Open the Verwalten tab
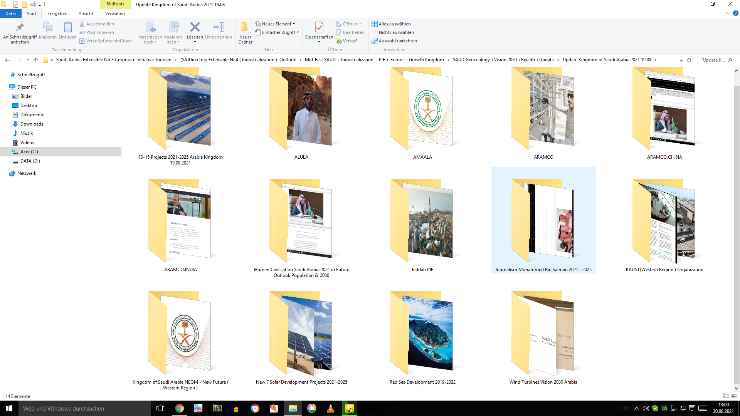Image resolution: width=740 pixels, height=416 pixels. 115,13
